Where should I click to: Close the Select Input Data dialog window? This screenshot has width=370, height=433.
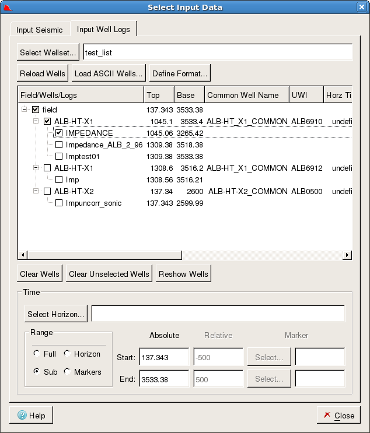tap(362, 7)
